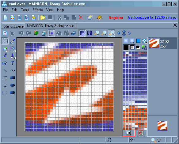Select the Text tool
This screenshot has height=144, width=179.
click(12, 63)
